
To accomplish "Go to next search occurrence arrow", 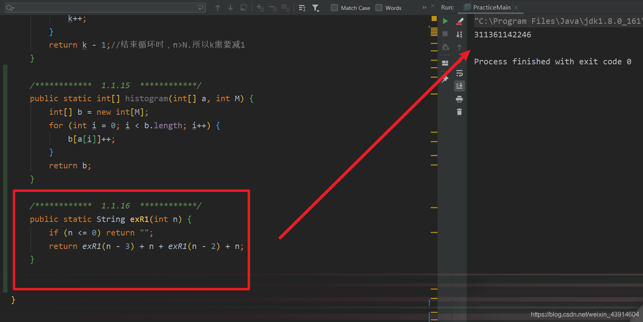I will 230,8.
